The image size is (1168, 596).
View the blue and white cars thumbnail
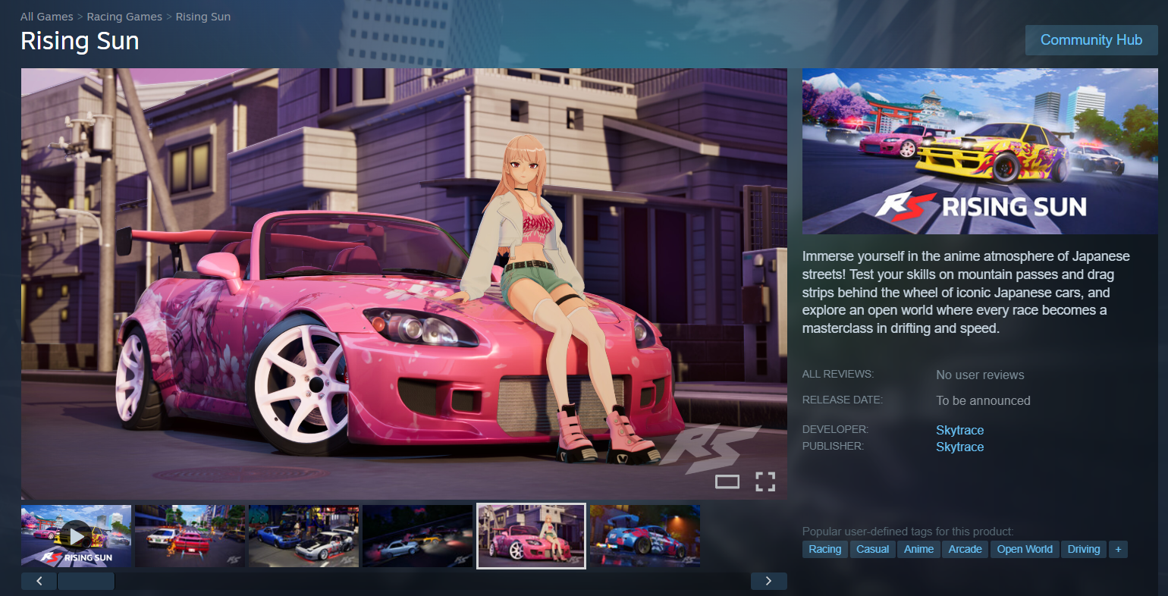pos(303,536)
